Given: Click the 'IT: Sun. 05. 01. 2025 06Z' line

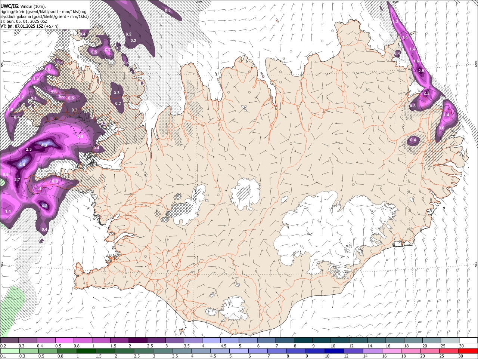Looking at the screenshot, I should click(x=24, y=21).
